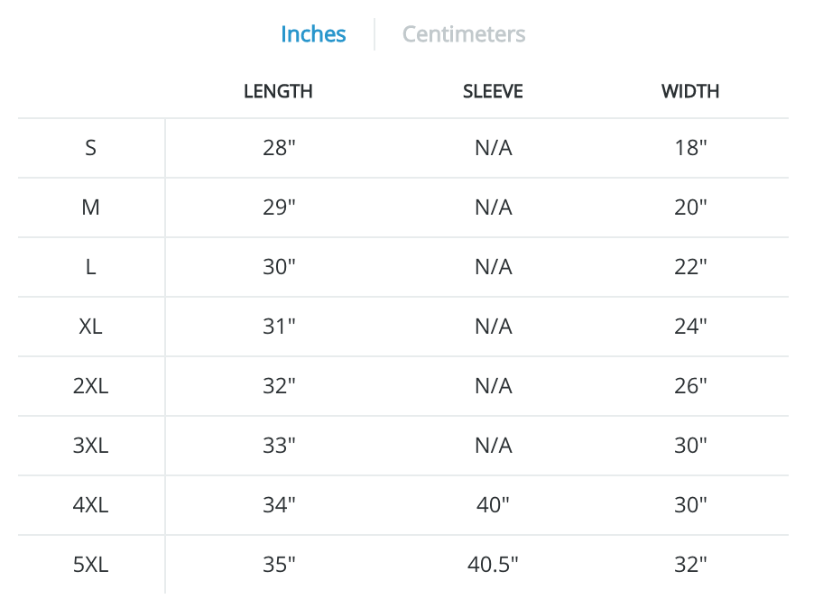Screen dimensions: 823x608
Task: Click the 28" length value for S
Action: pos(279,148)
